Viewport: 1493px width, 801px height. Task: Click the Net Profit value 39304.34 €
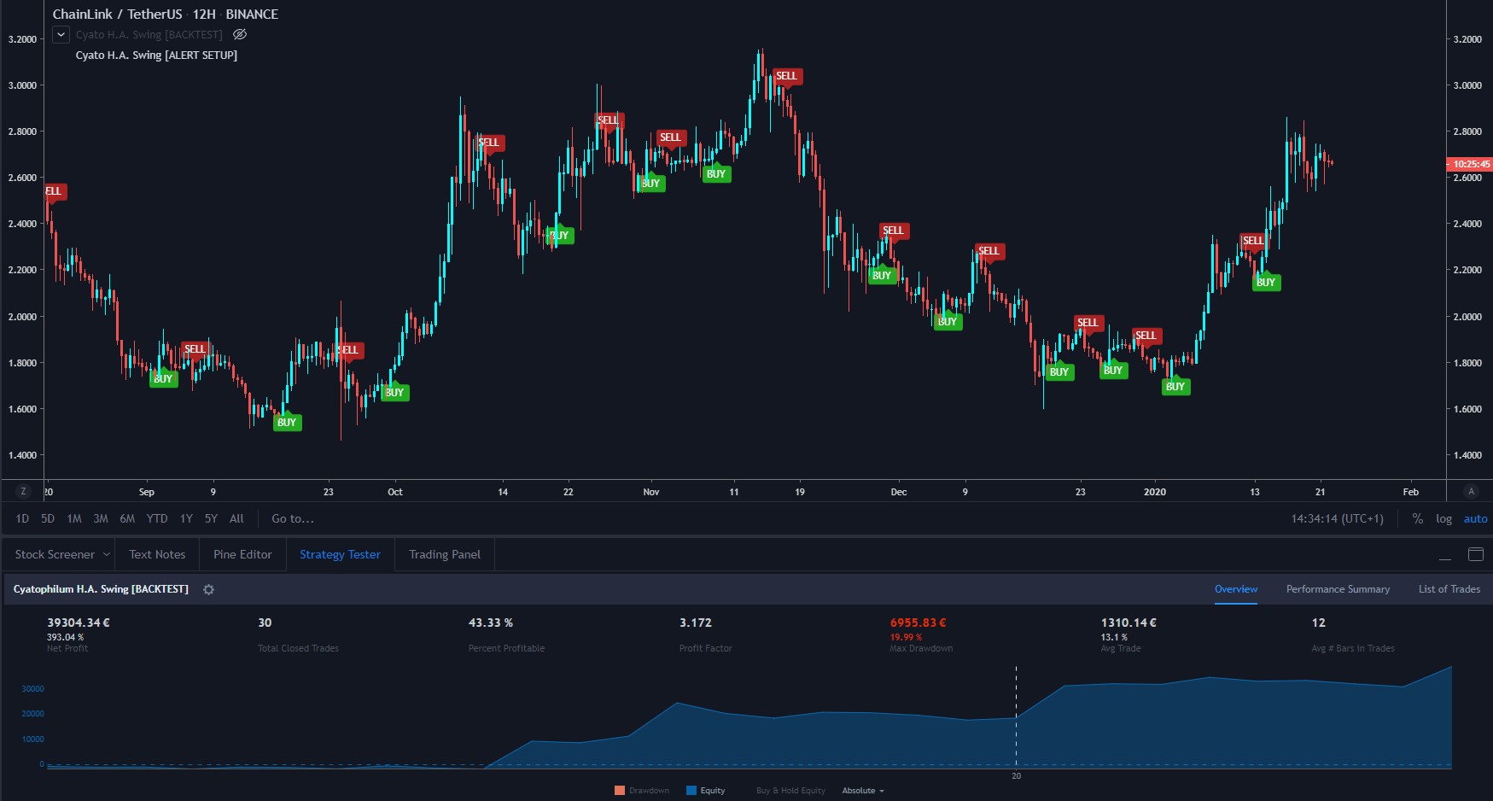79,623
